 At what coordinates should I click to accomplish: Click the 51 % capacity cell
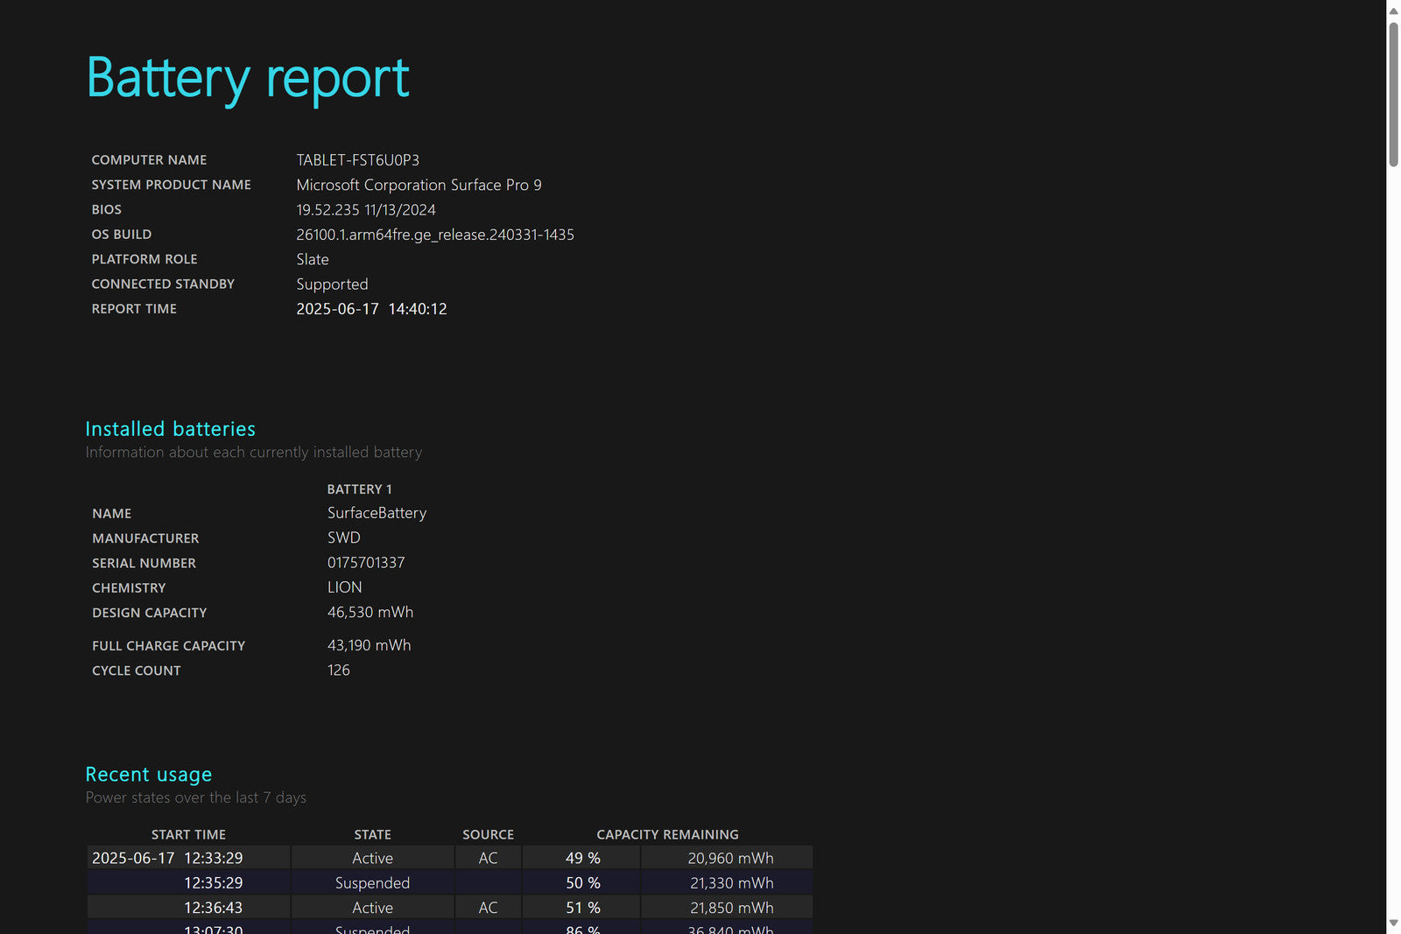[x=582, y=909]
